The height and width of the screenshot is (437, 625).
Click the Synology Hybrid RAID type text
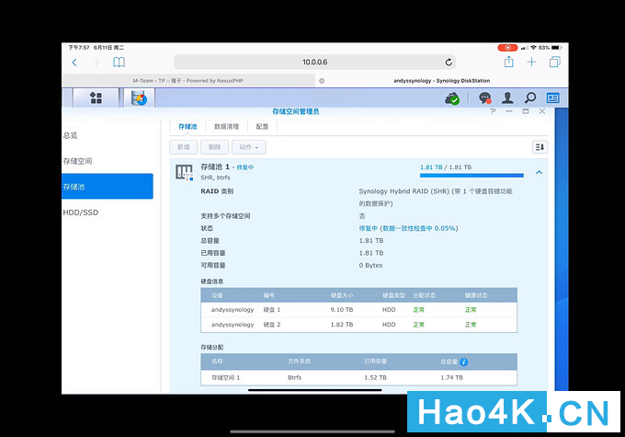click(x=436, y=197)
